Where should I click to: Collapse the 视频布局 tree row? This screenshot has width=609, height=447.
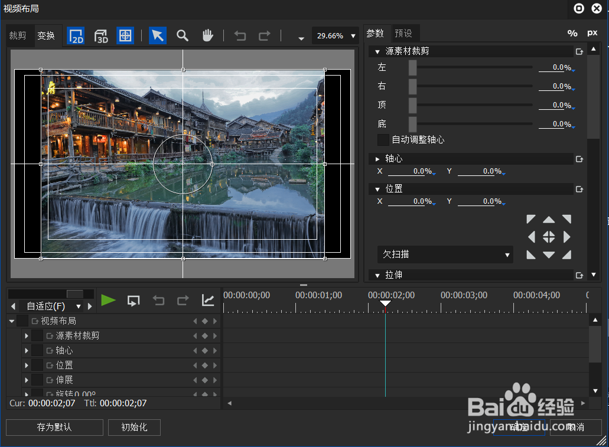point(12,321)
